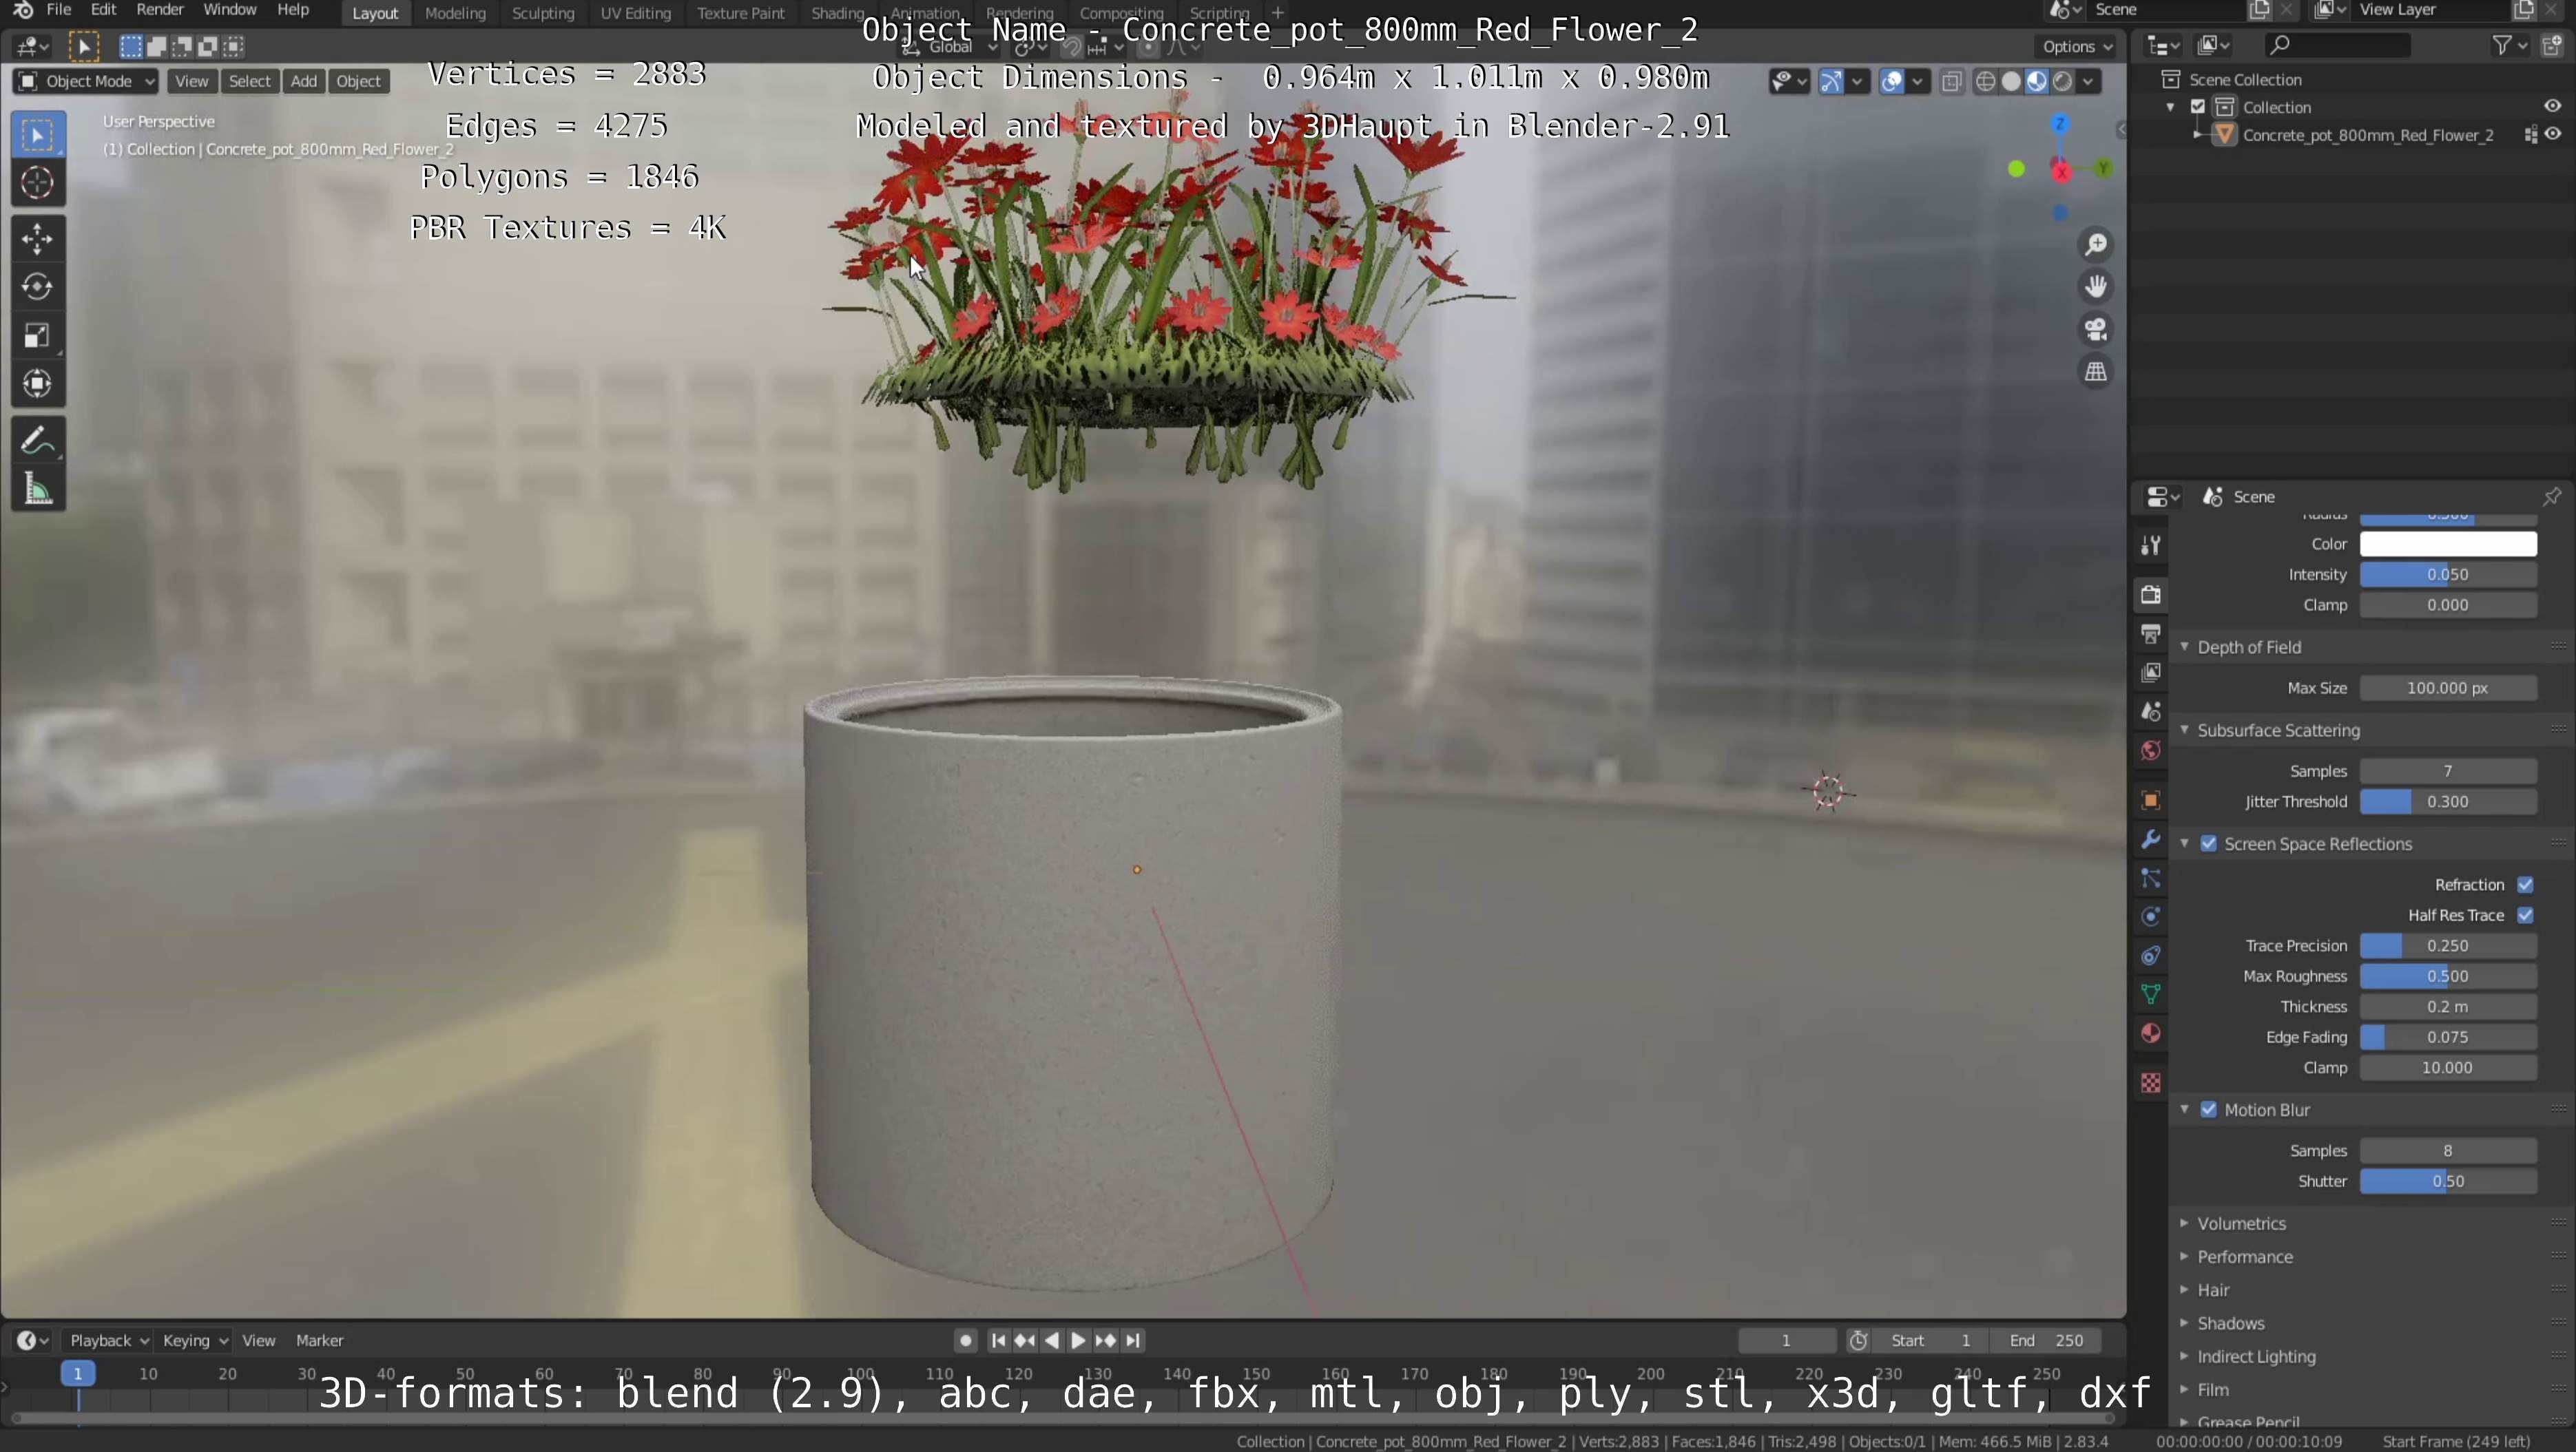The width and height of the screenshot is (2576, 1452).
Task: Select the Measure tool
Action: [x=38, y=489]
